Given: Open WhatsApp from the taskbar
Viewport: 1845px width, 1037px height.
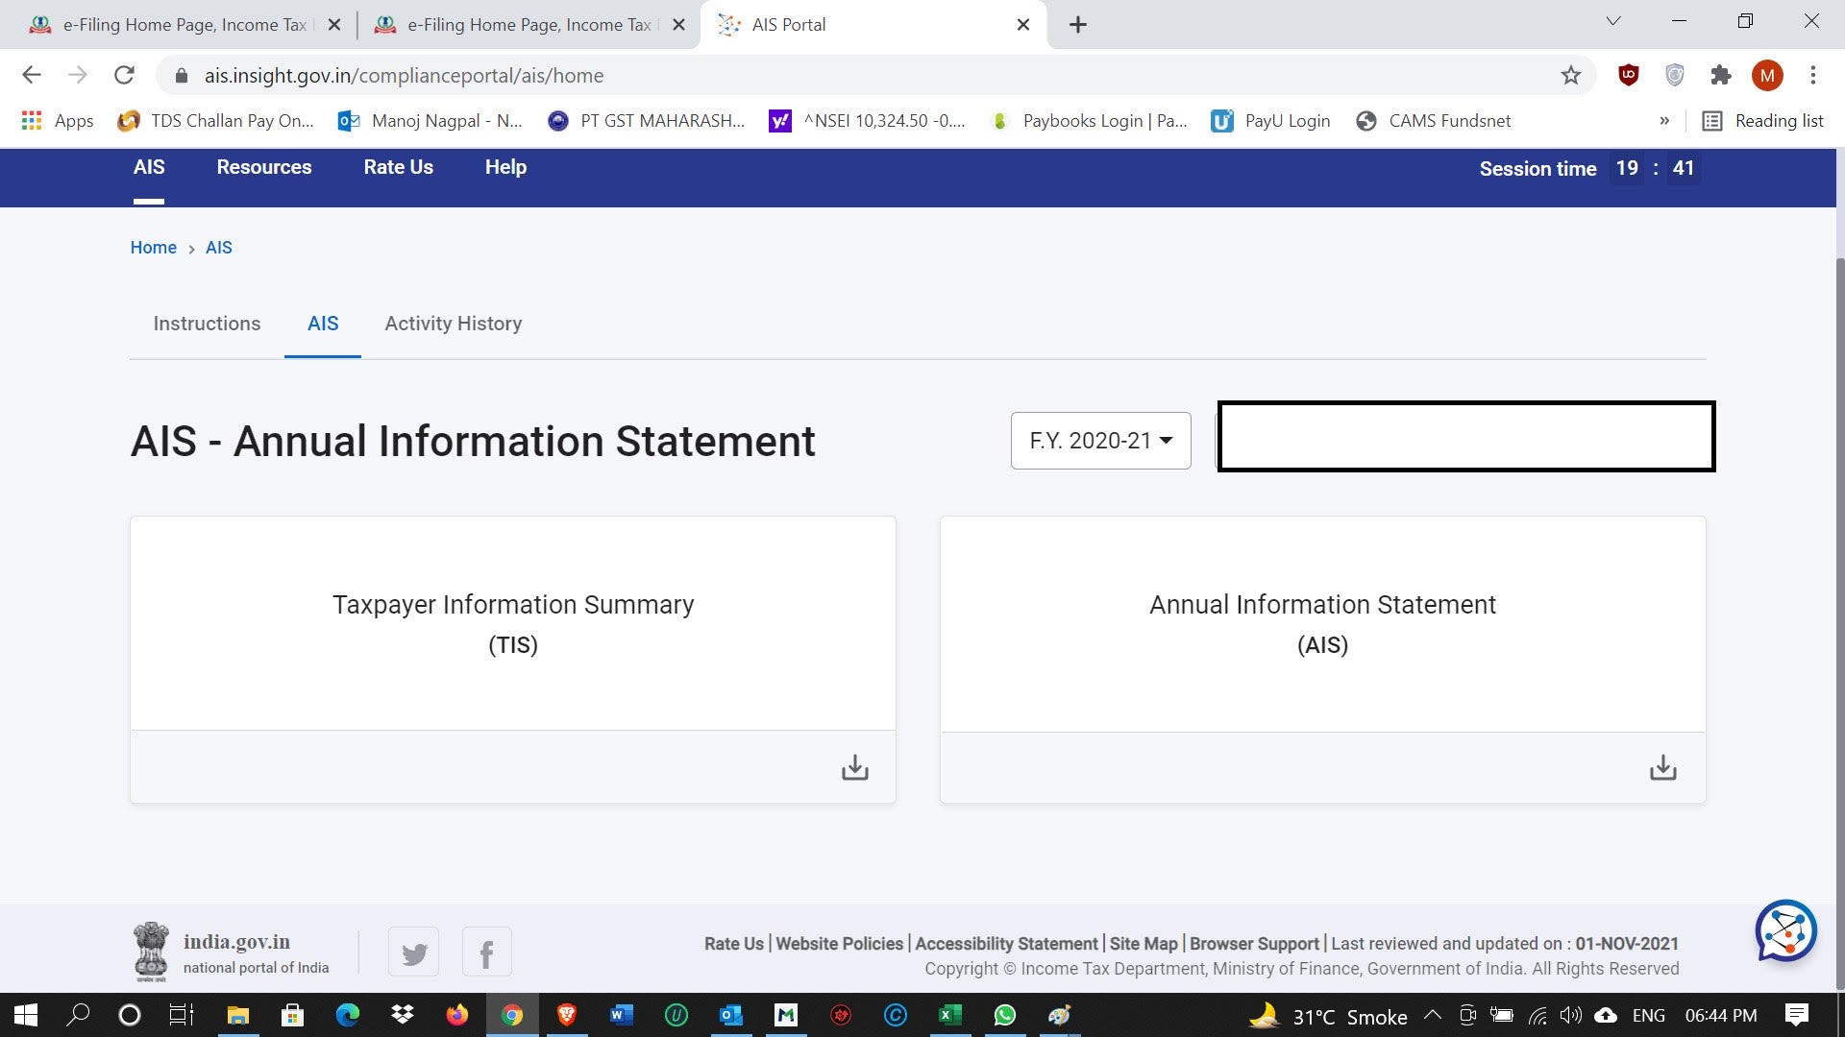Looking at the screenshot, I should (x=1004, y=1015).
